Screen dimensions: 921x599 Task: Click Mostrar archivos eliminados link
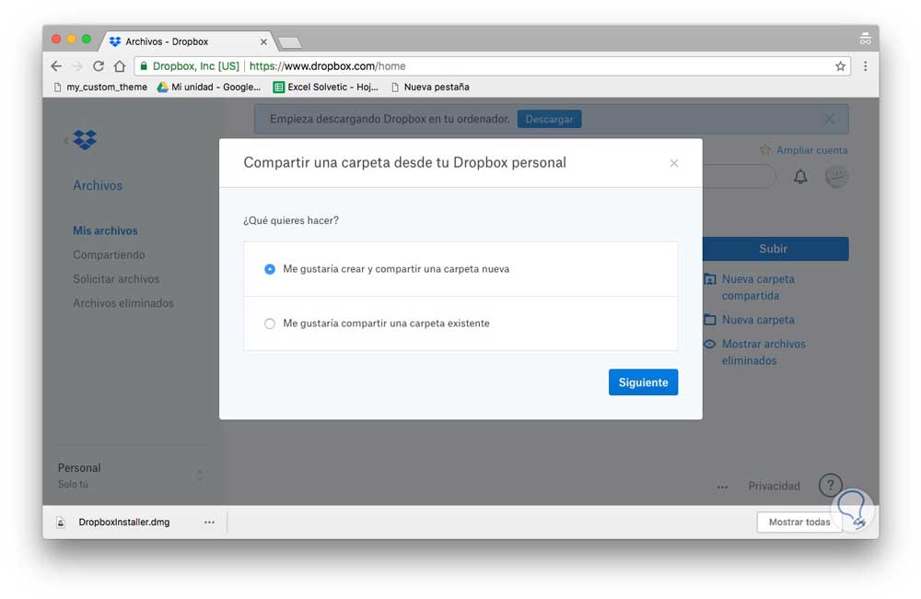764,352
